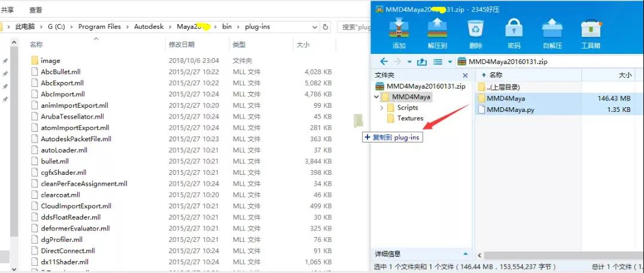Click the list view mode icon
644x273 pixels.
tap(438, 62)
